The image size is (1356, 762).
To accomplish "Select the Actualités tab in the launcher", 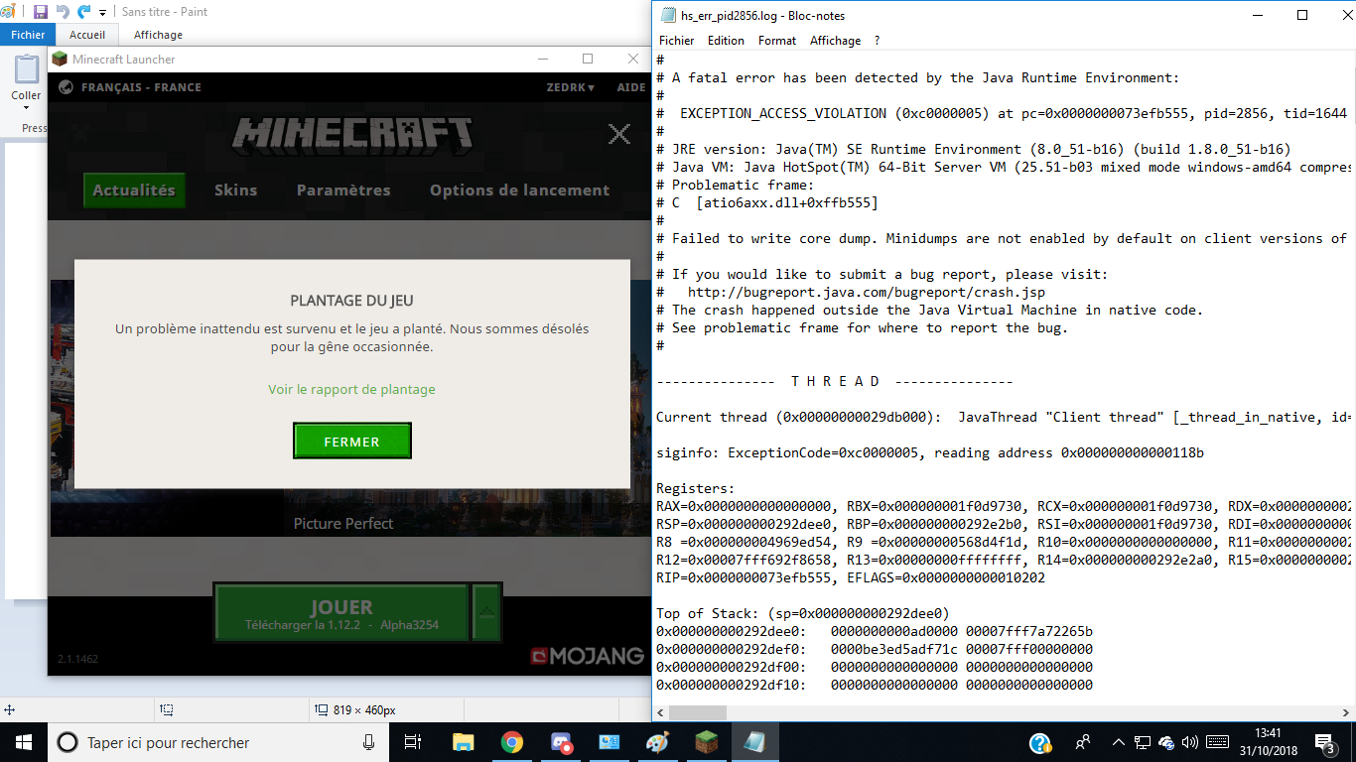I will pyautogui.click(x=134, y=190).
